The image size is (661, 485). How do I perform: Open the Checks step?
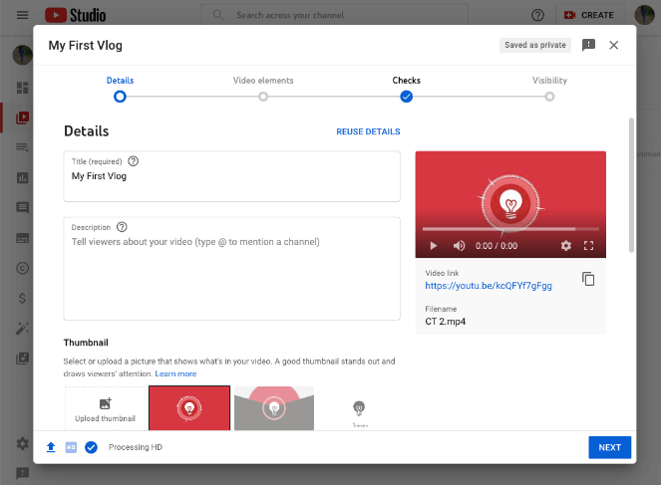[406, 97]
